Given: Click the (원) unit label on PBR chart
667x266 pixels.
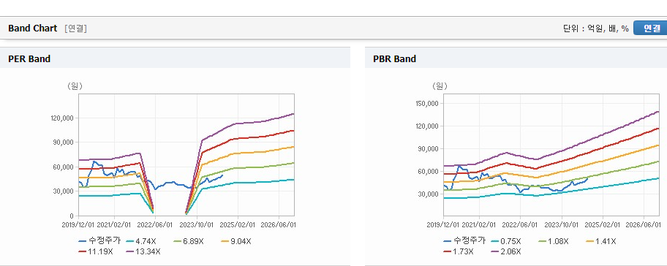Looking at the screenshot, I should [440, 86].
